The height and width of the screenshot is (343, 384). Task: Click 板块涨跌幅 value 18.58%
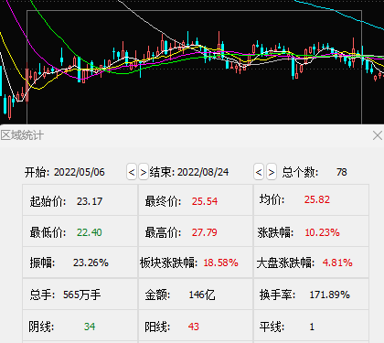[x=220, y=263]
